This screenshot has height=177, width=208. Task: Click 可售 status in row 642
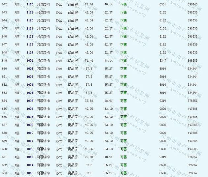pos(123,4)
